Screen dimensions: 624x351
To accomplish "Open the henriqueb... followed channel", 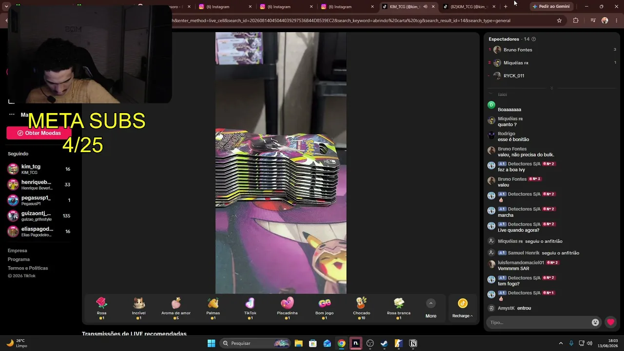I will pos(39,185).
